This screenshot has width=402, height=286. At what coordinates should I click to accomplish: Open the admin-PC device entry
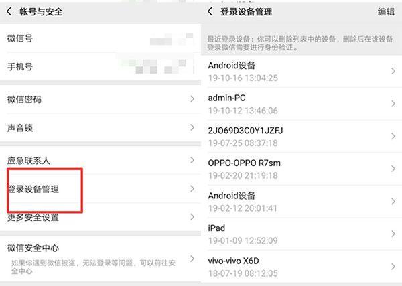click(x=301, y=104)
